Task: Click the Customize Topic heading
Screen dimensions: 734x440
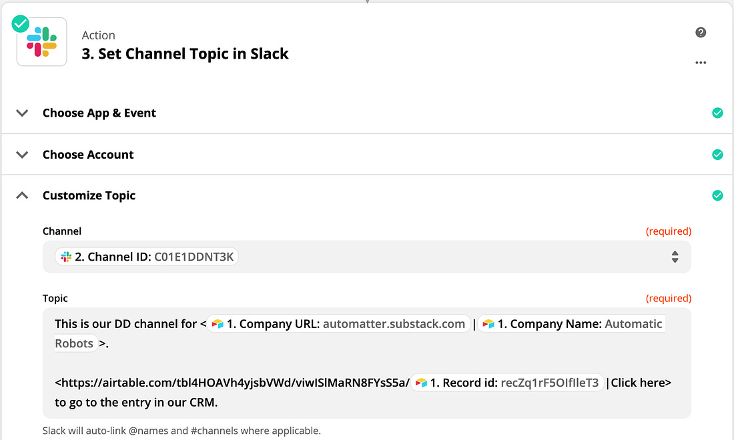Action: [x=89, y=195]
